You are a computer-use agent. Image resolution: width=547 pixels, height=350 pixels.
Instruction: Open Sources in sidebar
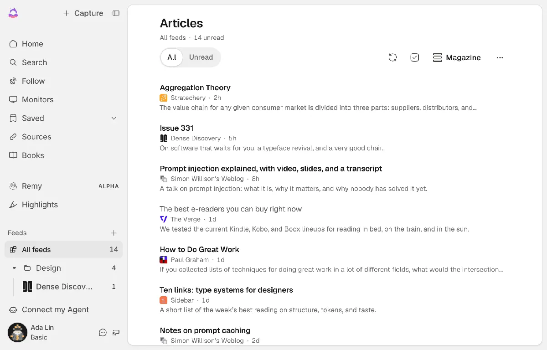tap(63, 137)
